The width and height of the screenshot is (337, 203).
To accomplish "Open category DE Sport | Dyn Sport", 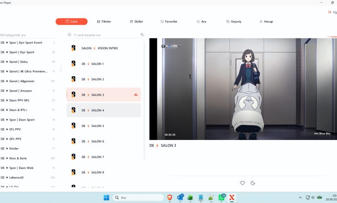I will 28,52.
